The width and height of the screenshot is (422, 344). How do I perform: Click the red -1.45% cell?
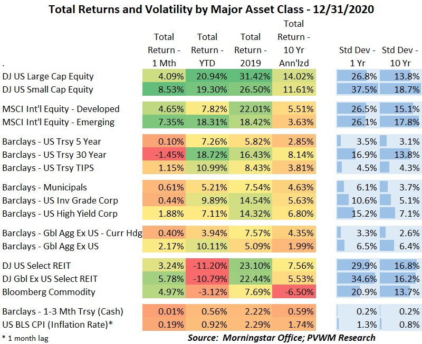[164, 155]
